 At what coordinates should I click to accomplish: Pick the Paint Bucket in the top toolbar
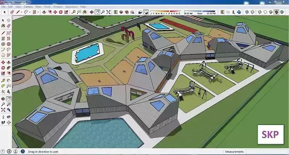(85, 12)
